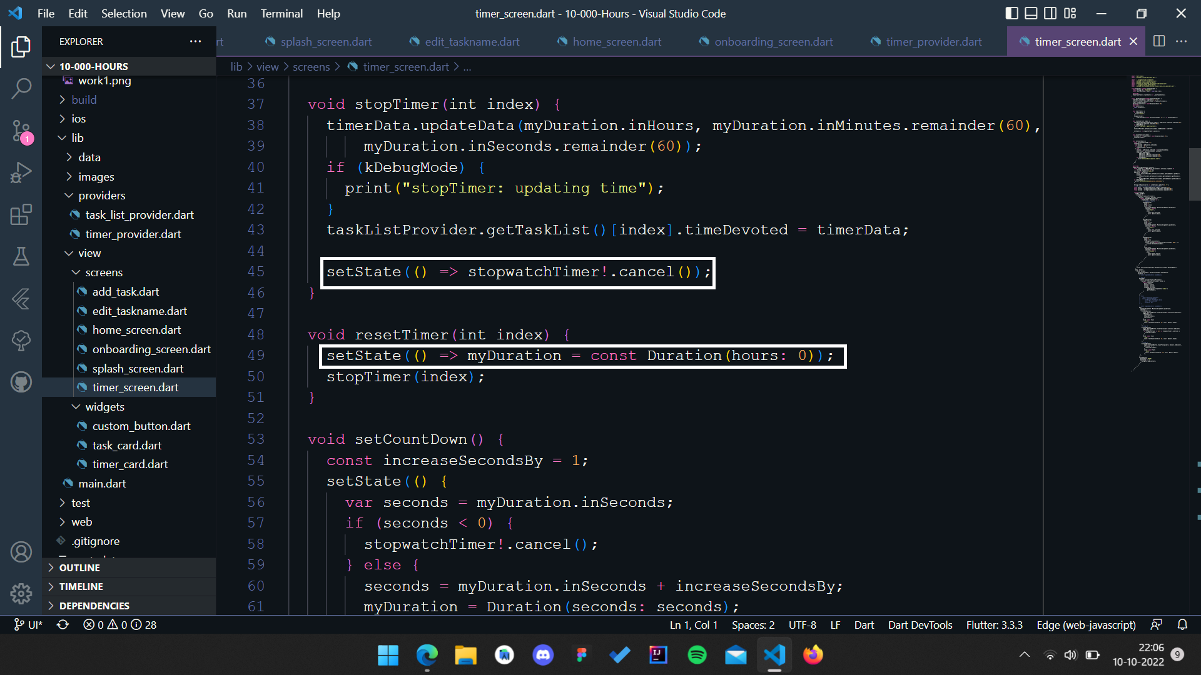This screenshot has height=675, width=1201.
Task: Open Dart DevTools from the status bar
Action: (x=920, y=624)
